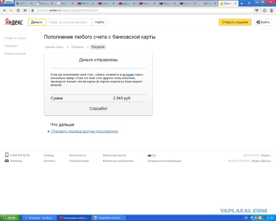The width and height of the screenshot is (276, 221).
Task: Switch to the СЗТТ tab
Action: point(22,3)
